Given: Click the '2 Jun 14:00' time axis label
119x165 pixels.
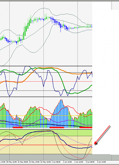Looking at the screenshot, I should click(102, 162).
